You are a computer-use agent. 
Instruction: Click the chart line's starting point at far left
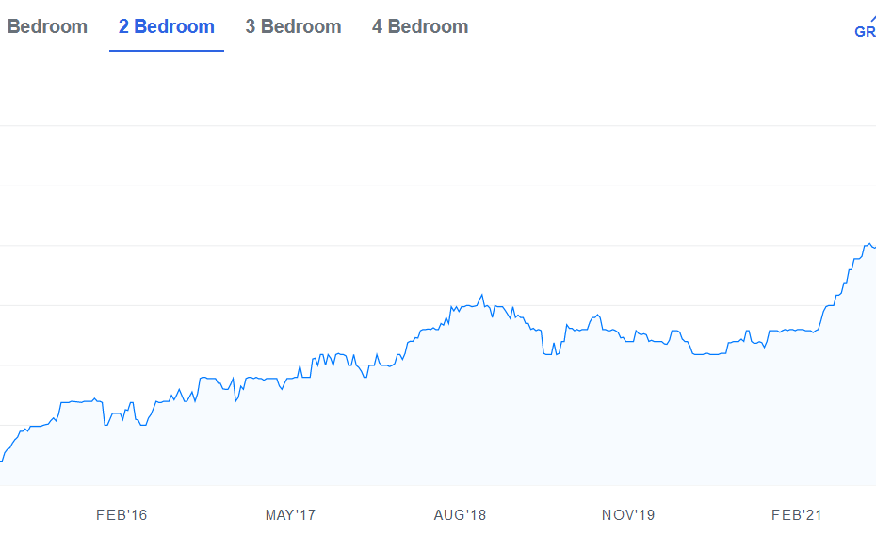pos(2,461)
